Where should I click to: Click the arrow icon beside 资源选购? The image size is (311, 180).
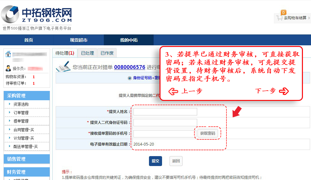[10, 104]
